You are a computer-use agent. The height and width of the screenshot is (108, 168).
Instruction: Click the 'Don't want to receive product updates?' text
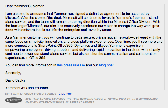[31, 94]
